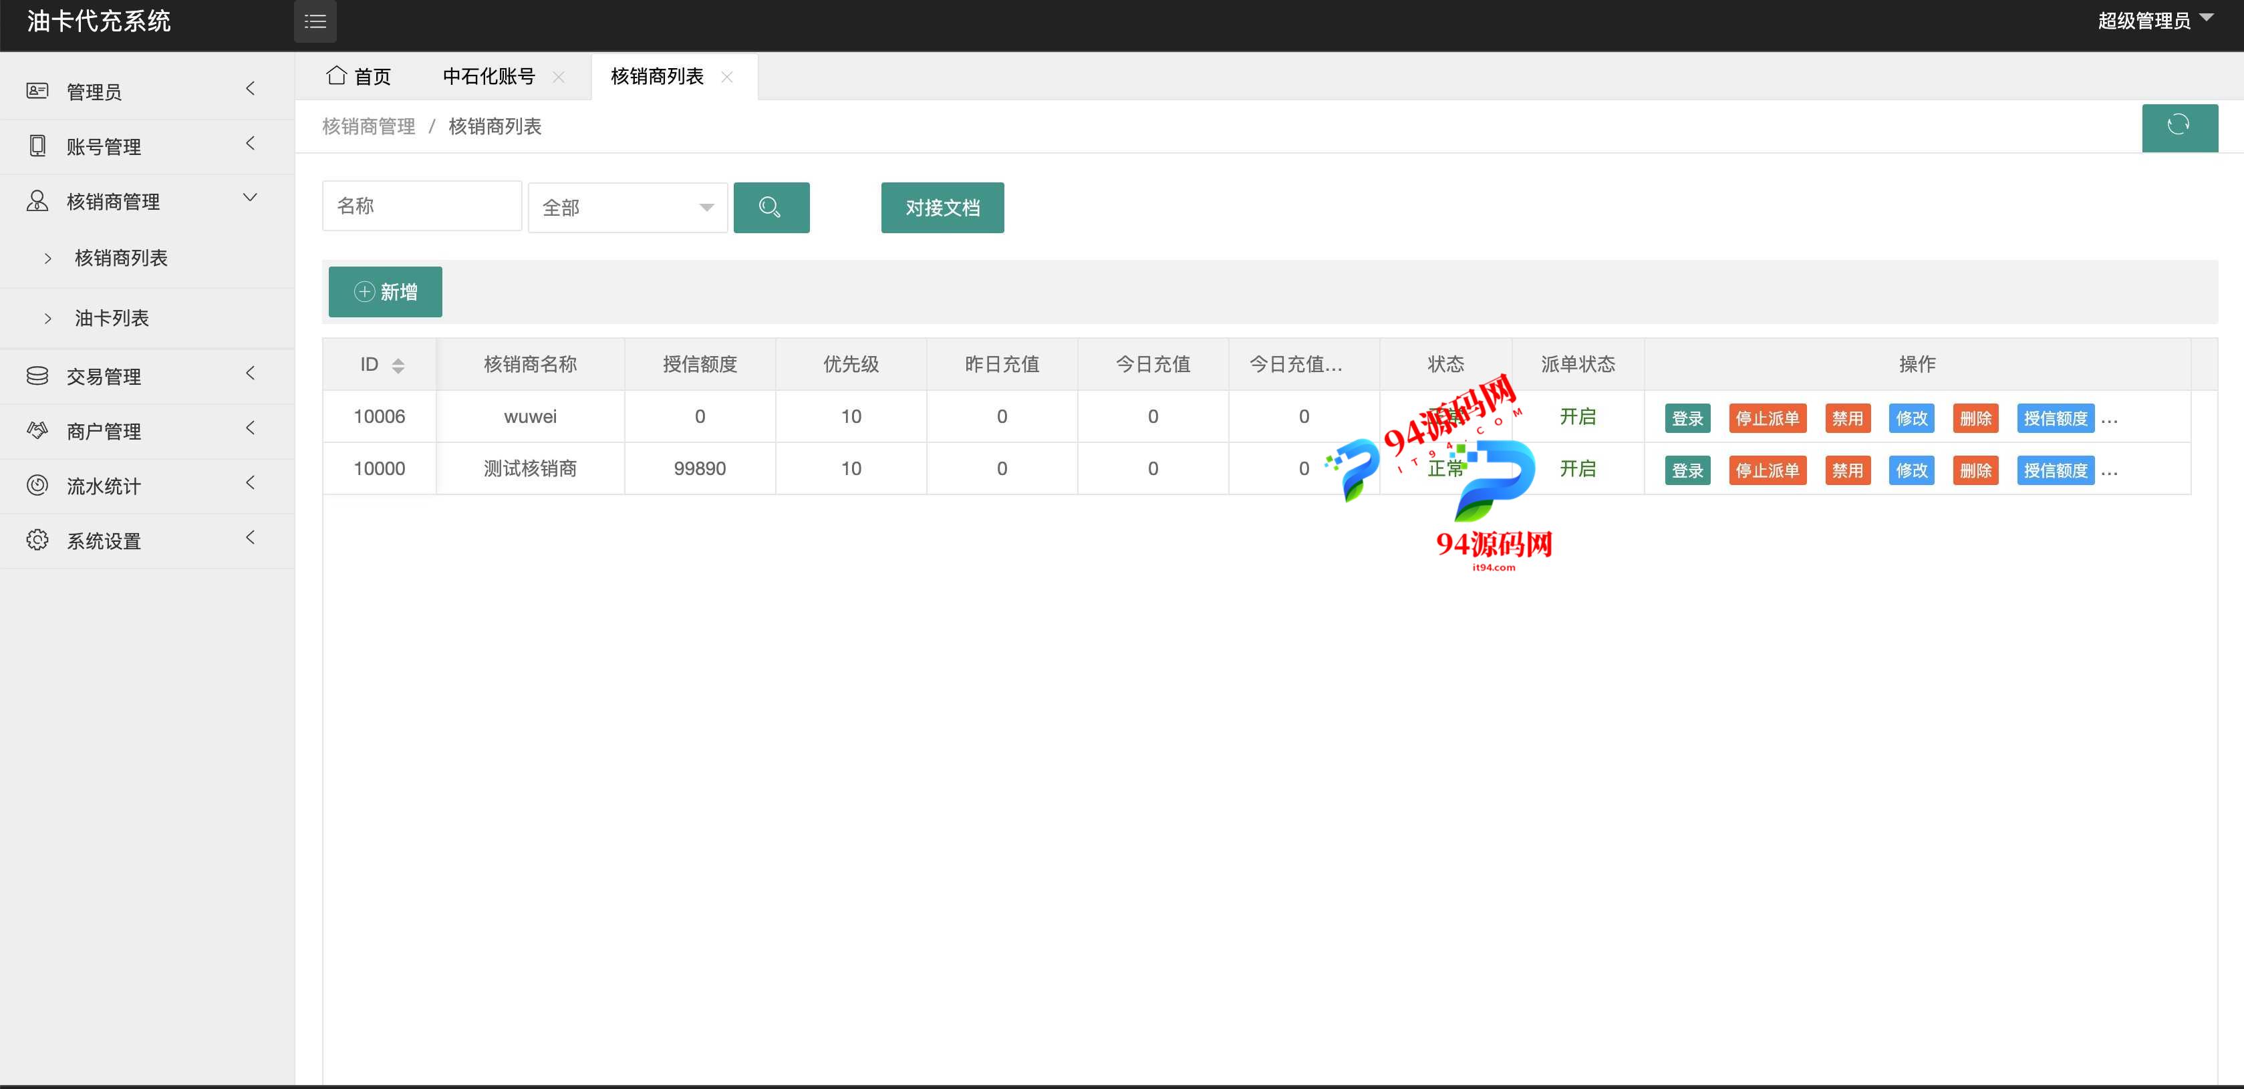Click the 系统设置 gear icon

click(37, 540)
